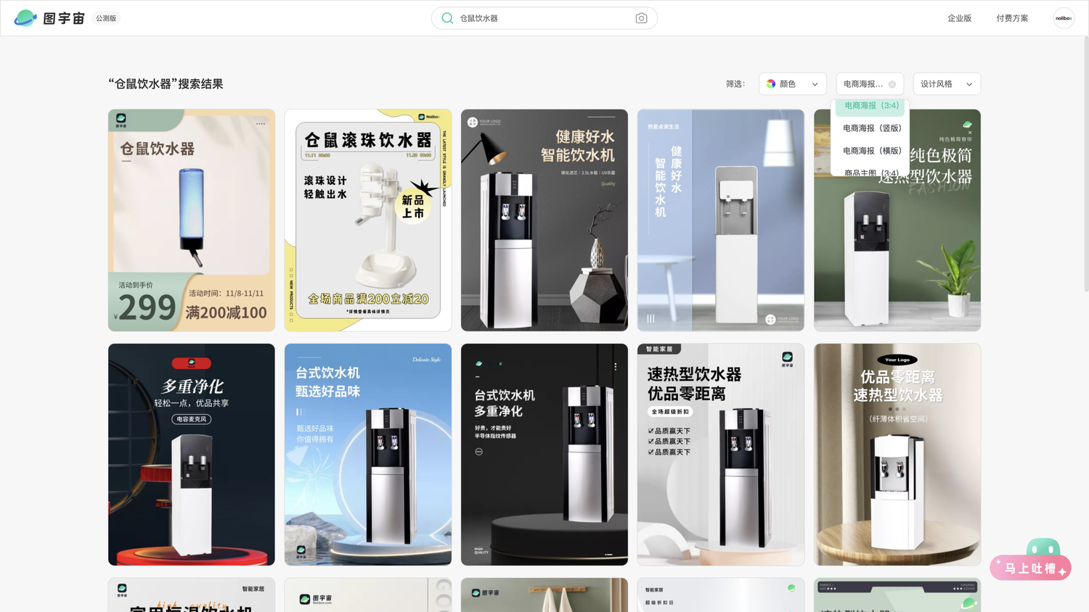Open the 马上吐槽 feedback mascot
The image size is (1089, 612).
point(1043,547)
